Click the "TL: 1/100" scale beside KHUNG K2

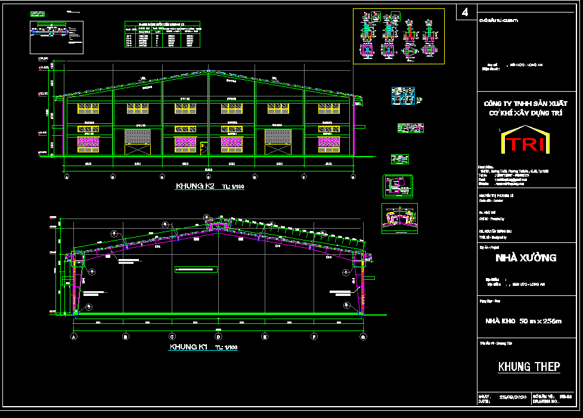pyautogui.click(x=232, y=186)
